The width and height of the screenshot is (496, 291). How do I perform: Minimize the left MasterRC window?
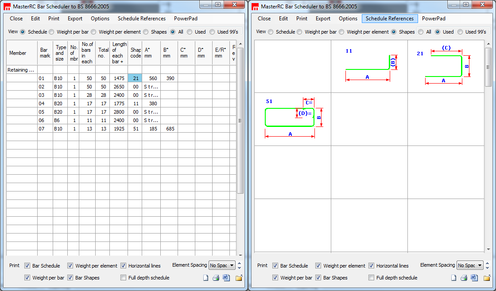[x=206, y=5]
